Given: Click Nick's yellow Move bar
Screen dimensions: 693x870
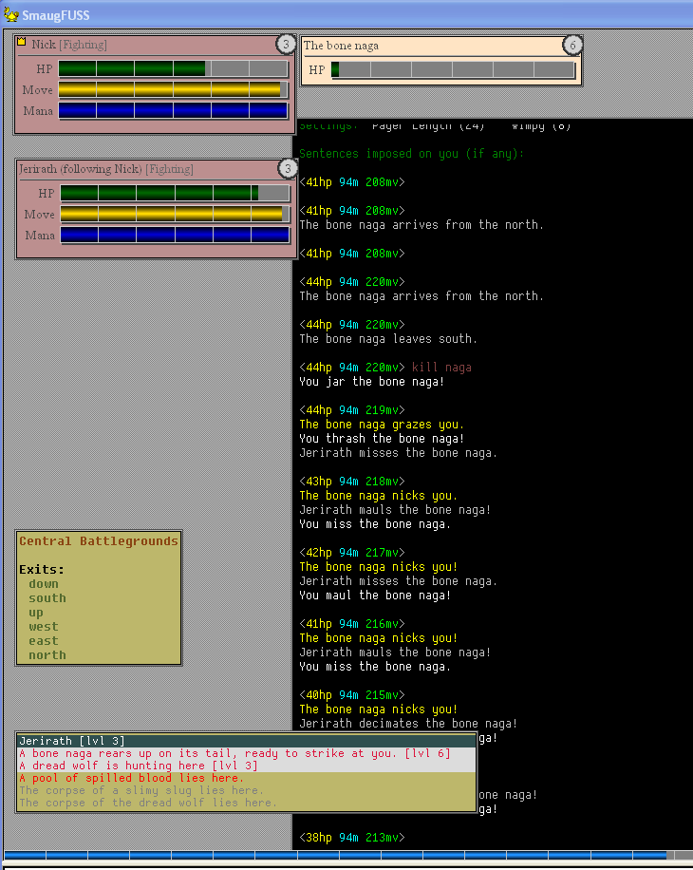Looking at the screenshot, I should point(173,89).
